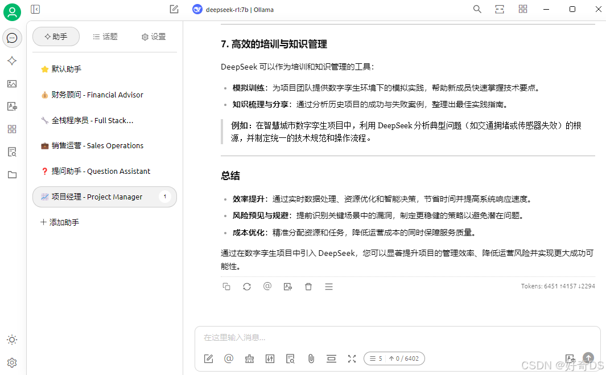Open the files folder icon in sidebar
Image resolution: width=606 pixels, height=375 pixels.
pyautogui.click(x=12, y=174)
